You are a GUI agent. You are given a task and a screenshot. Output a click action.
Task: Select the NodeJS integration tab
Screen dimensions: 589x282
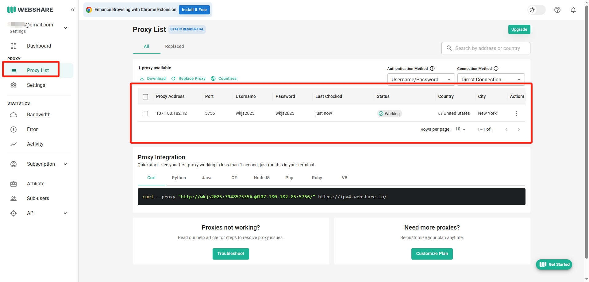pyautogui.click(x=262, y=178)
